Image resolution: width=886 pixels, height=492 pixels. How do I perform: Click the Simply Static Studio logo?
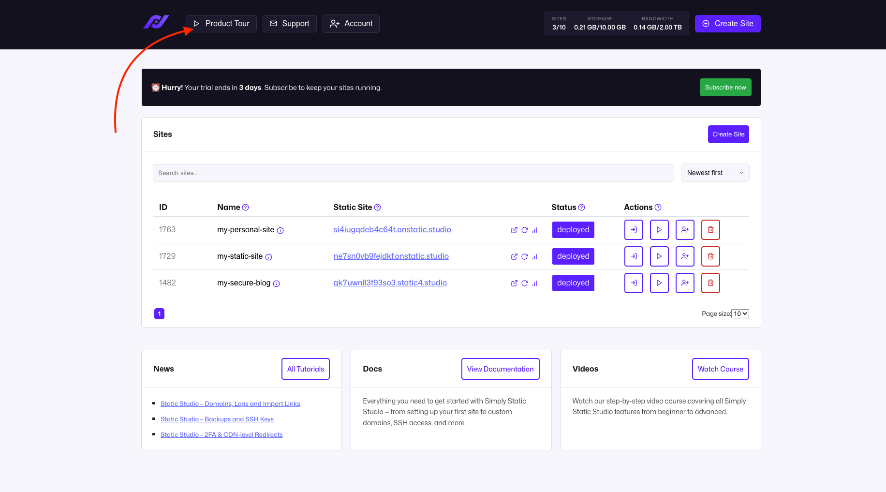coord(156,22)
